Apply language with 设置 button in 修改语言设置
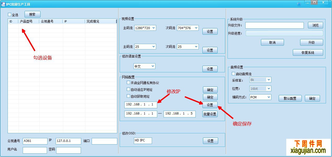This screenshot has height=157, width=332. 210,69
